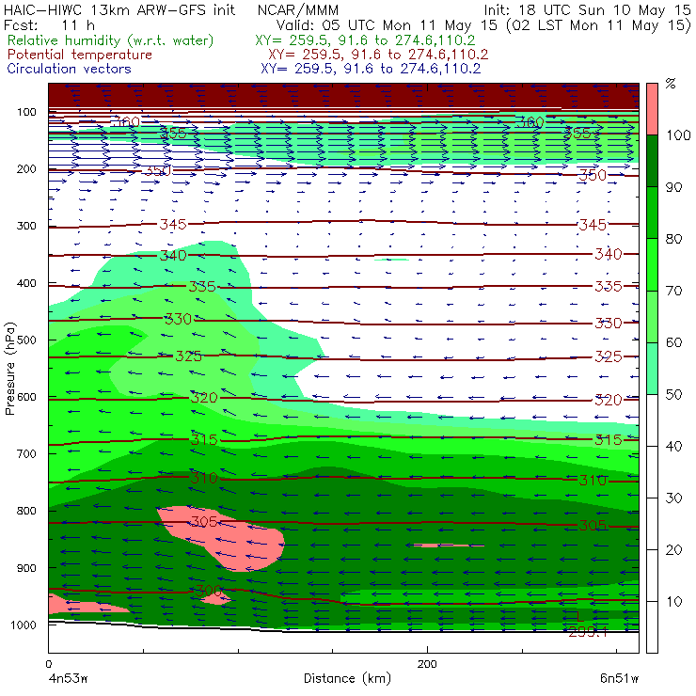
Task: Select the red XY coordinates line
Action: [x=378, y=55]
